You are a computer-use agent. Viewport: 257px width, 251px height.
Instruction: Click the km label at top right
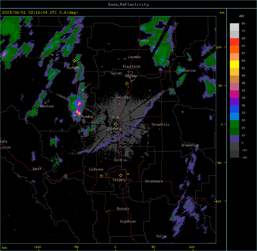click(222, 13)
